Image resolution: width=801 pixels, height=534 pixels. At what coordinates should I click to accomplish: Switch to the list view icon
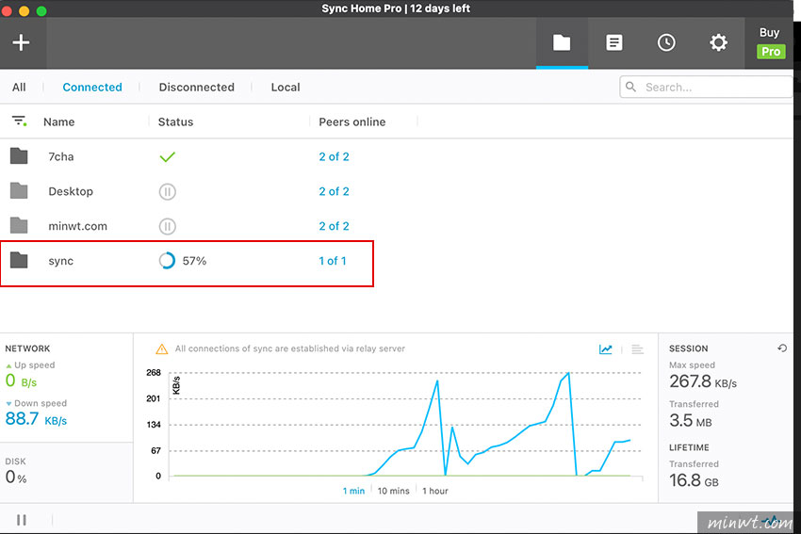pyautogui.click(x=637, y=349)
